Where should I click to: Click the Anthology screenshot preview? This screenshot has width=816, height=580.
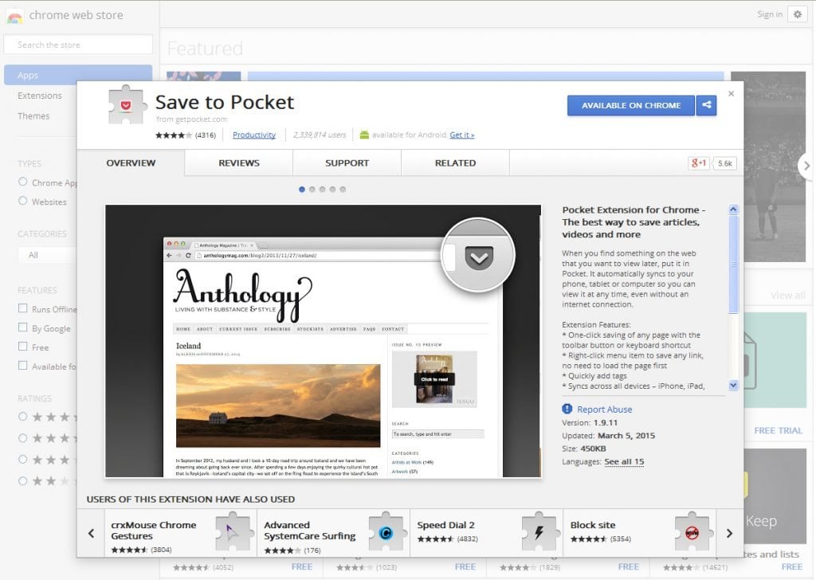324,341
